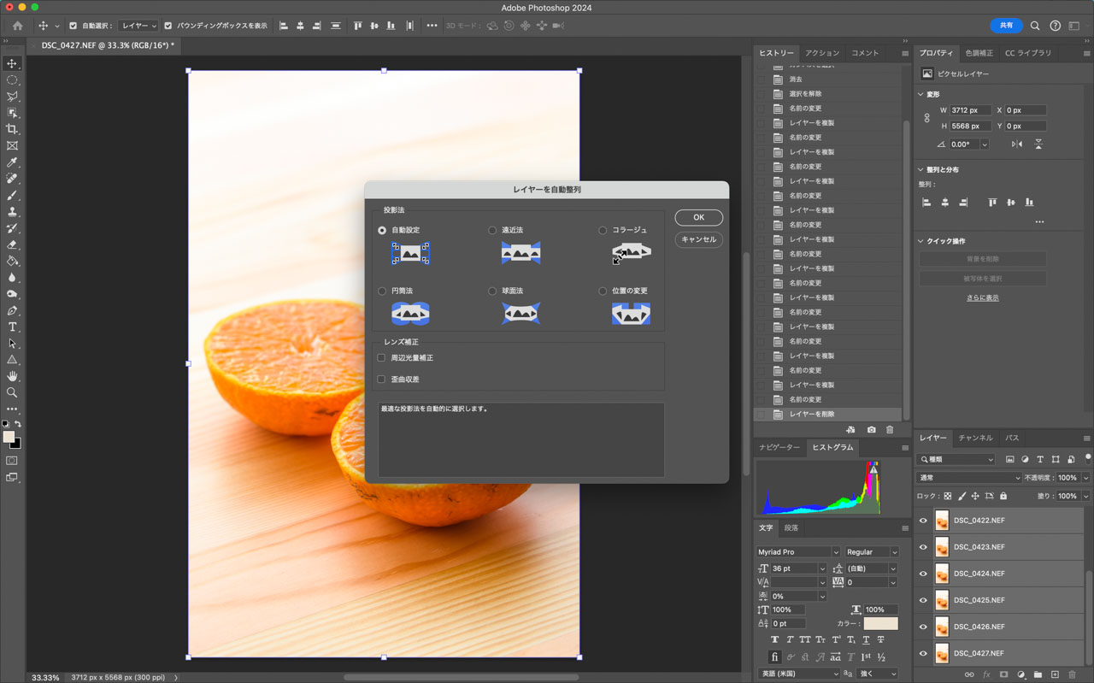Open the Myriad Pro font dropdown
Viewport: 1094px width, 683px height.
pyautogui.click(x=797, y=552)
